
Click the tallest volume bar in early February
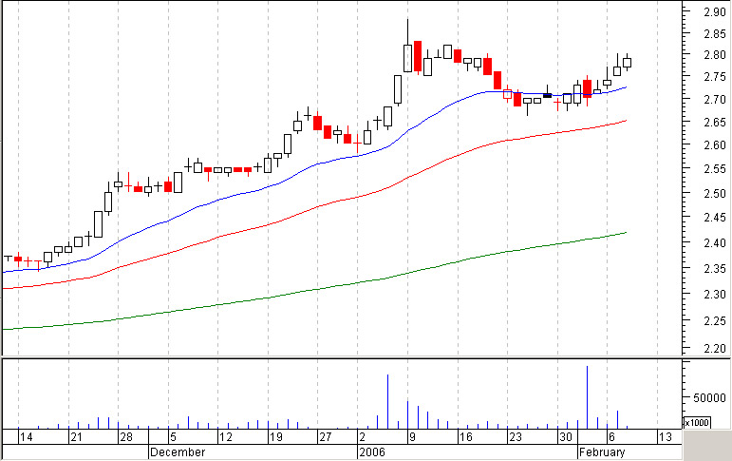pyautogui.click(x=587, y=397)
